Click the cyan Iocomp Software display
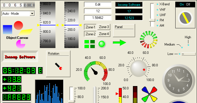Viewport: 197px width, 103px height. (x=129, y=5)
